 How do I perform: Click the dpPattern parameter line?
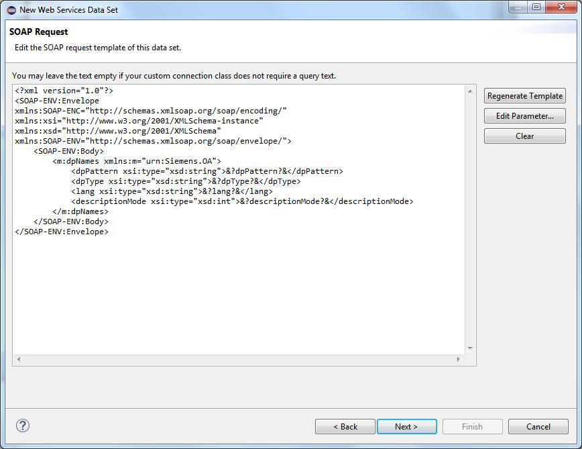click(x=207, y=171)
